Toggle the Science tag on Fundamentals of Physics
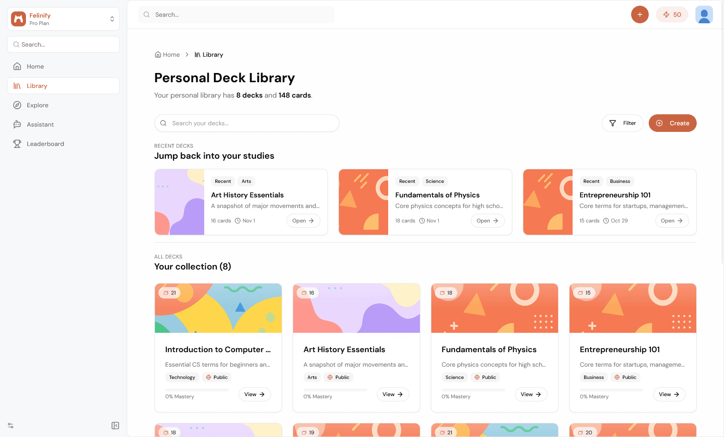The image size is (724, 437). (454, 377)
